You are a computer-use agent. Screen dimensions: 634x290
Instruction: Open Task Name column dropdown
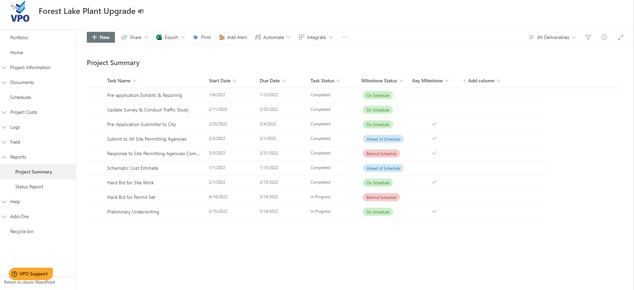coord(135,81)
